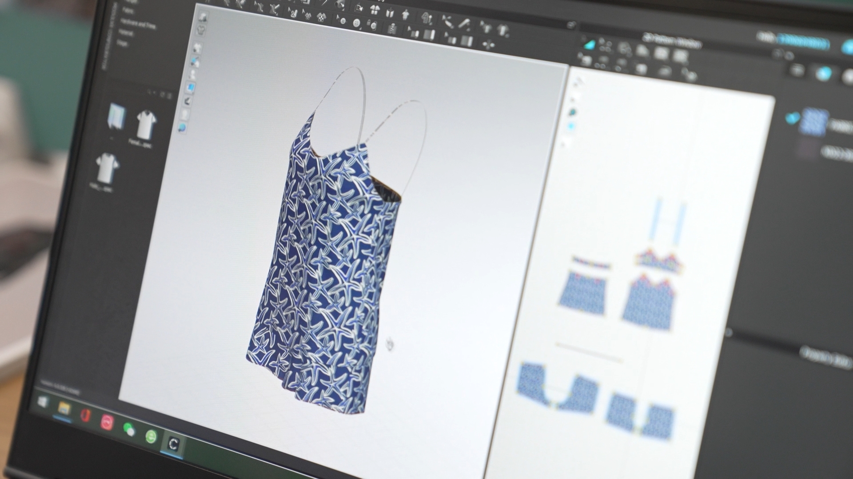The image size is (853, 479).
Task: Click the cyan tag icon beside the fabric swatch
Action: (x=792, y=118)
